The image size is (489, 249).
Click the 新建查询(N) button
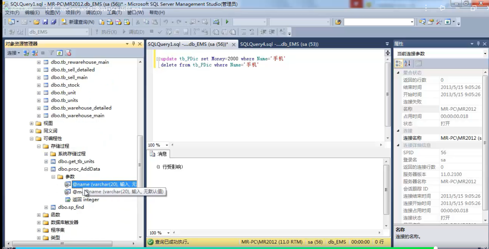click(78, 22)
